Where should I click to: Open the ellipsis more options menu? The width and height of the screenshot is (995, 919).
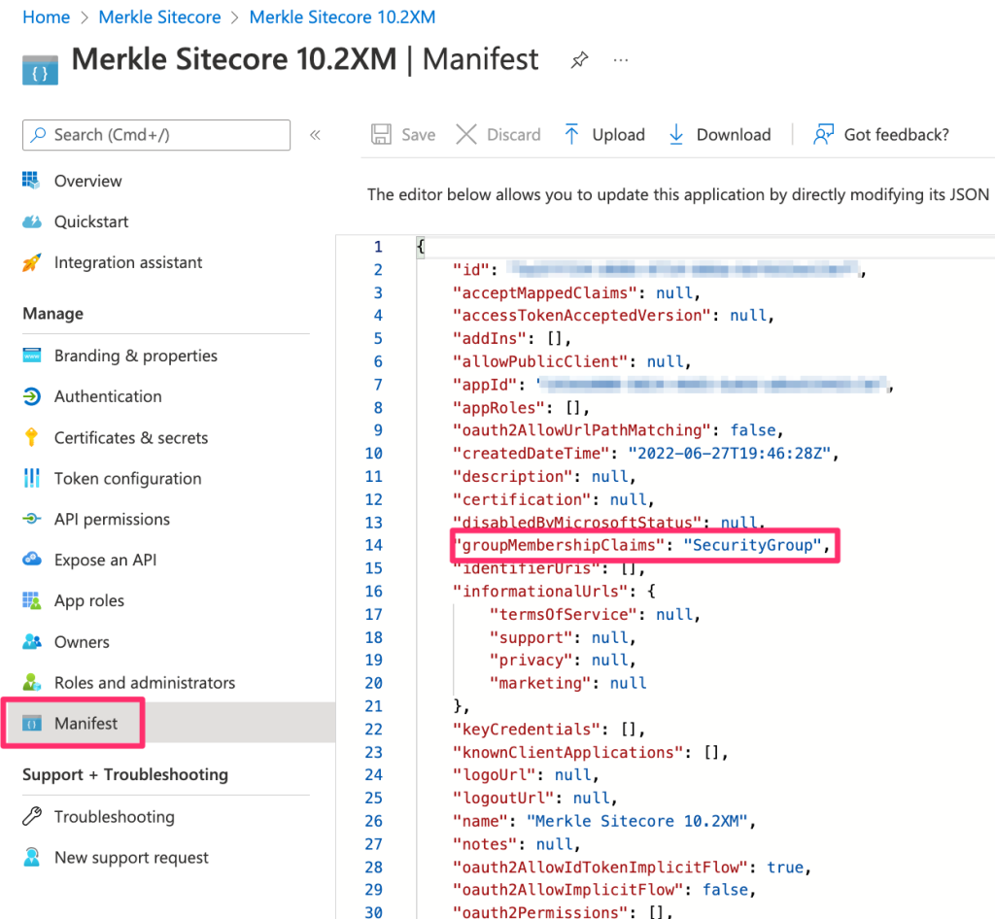pyautogui.click(x=621, y=60)
